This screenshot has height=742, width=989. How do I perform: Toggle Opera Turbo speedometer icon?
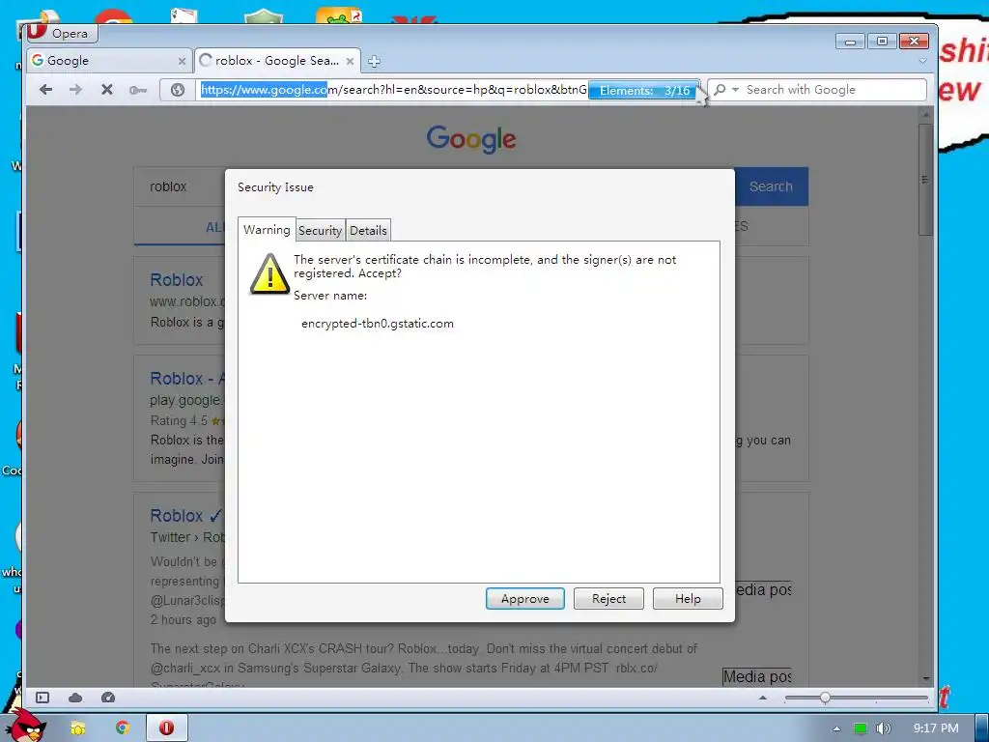tap(108, 698)
